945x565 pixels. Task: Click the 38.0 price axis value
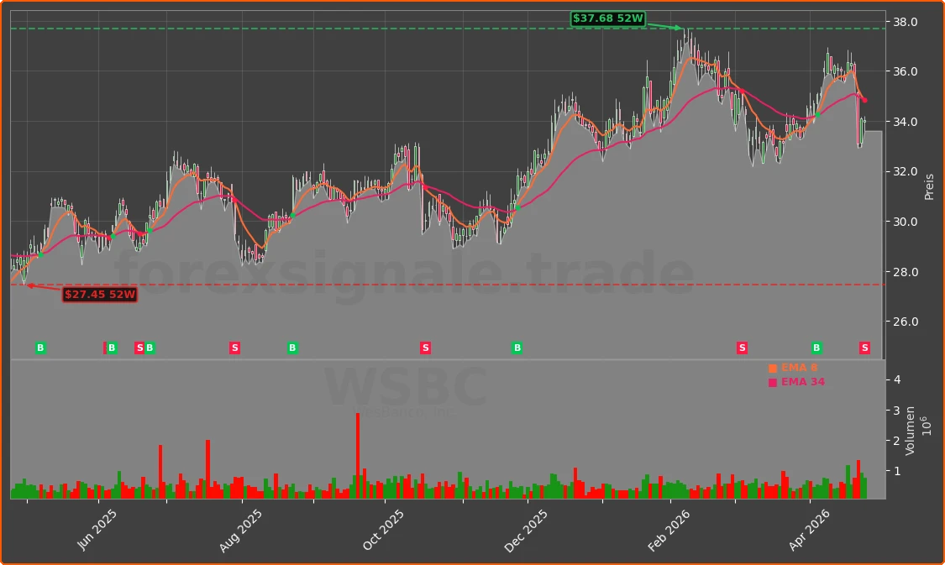point(906,23)
